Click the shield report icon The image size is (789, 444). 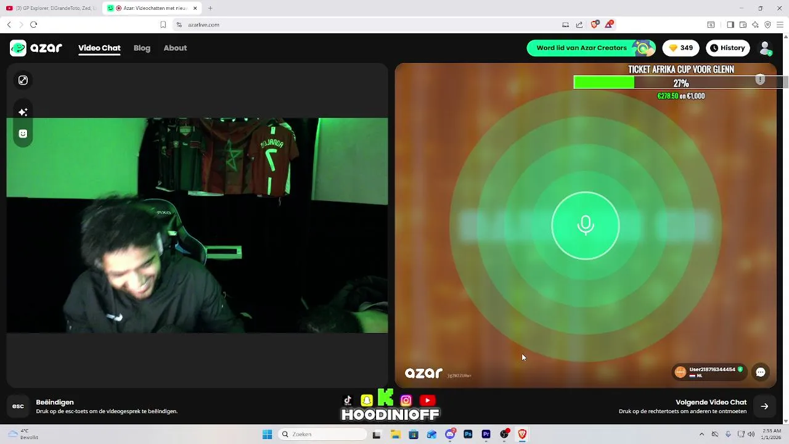(x=760, y=80)
